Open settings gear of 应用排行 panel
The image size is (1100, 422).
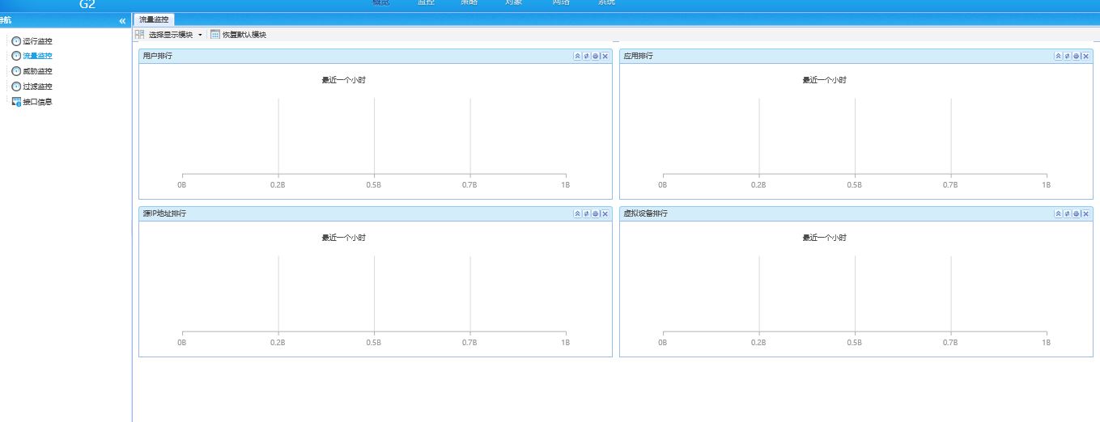pyautogui.click(x=1077, y=56)
